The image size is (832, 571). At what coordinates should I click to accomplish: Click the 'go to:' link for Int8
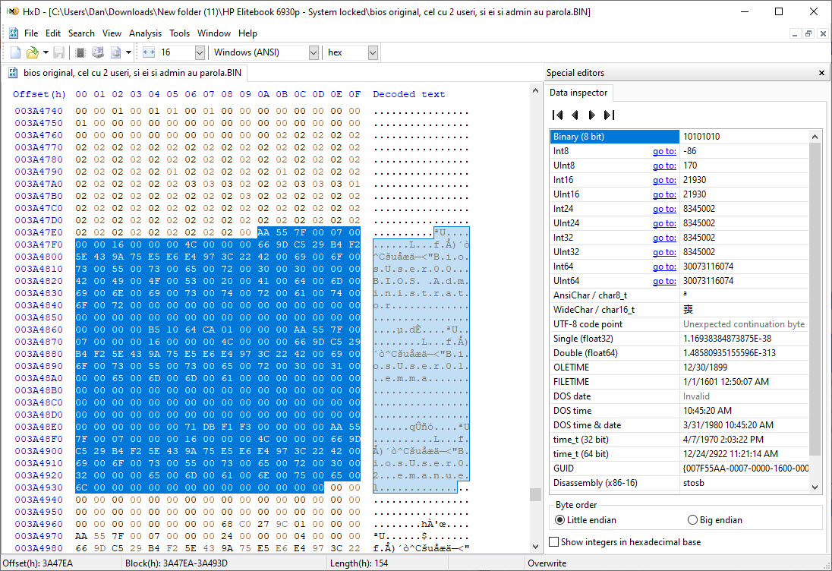point(664,151)
